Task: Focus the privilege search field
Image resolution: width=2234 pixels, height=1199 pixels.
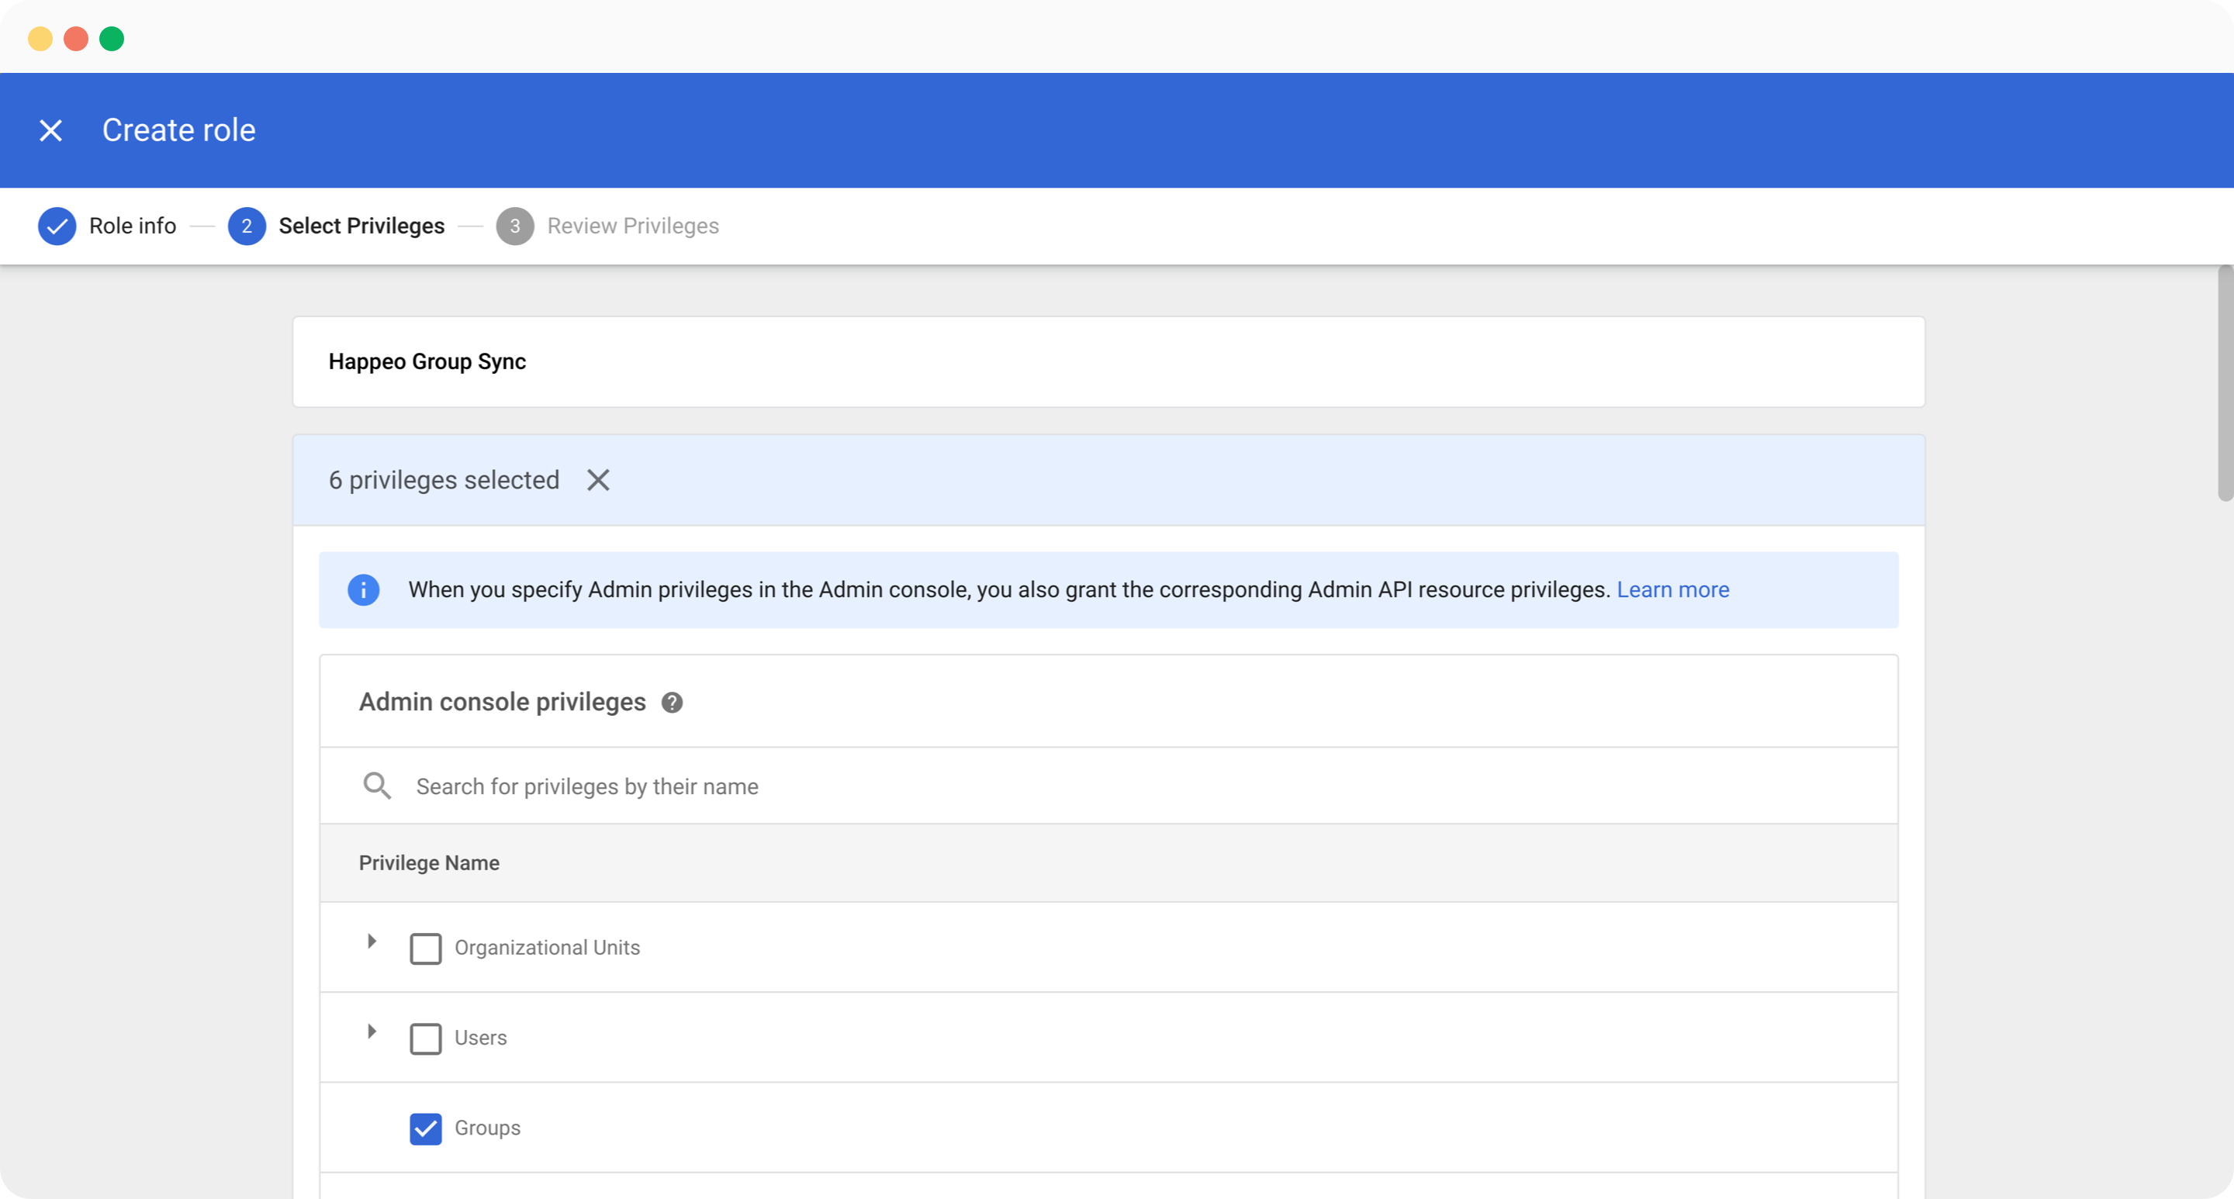Action: tap(1108, 786)
